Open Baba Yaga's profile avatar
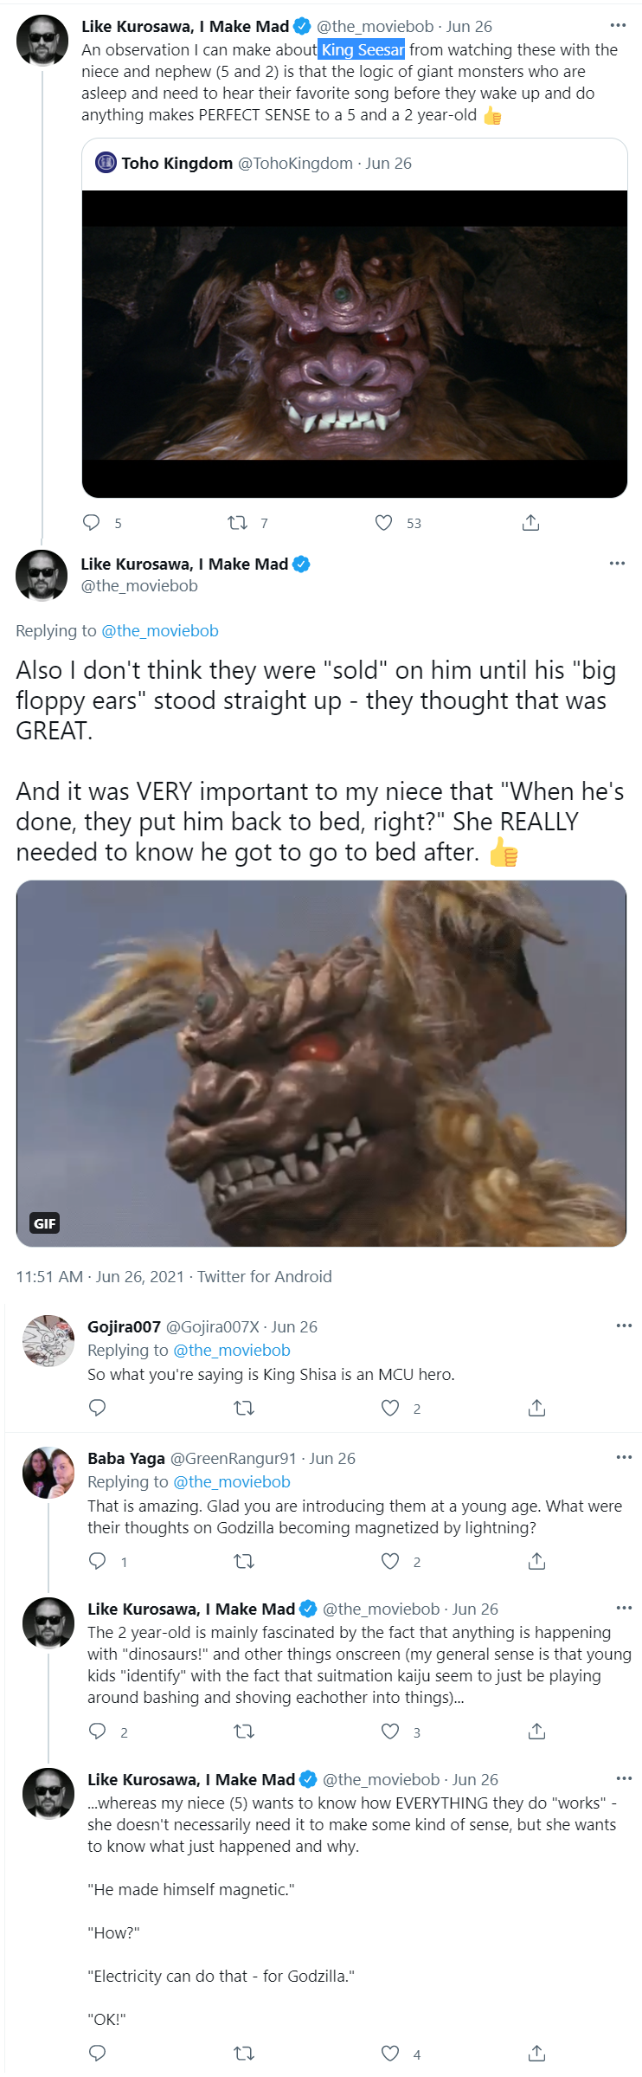Image resolution: width=642 pixels, height=2077 pixels. [48, 1472]
